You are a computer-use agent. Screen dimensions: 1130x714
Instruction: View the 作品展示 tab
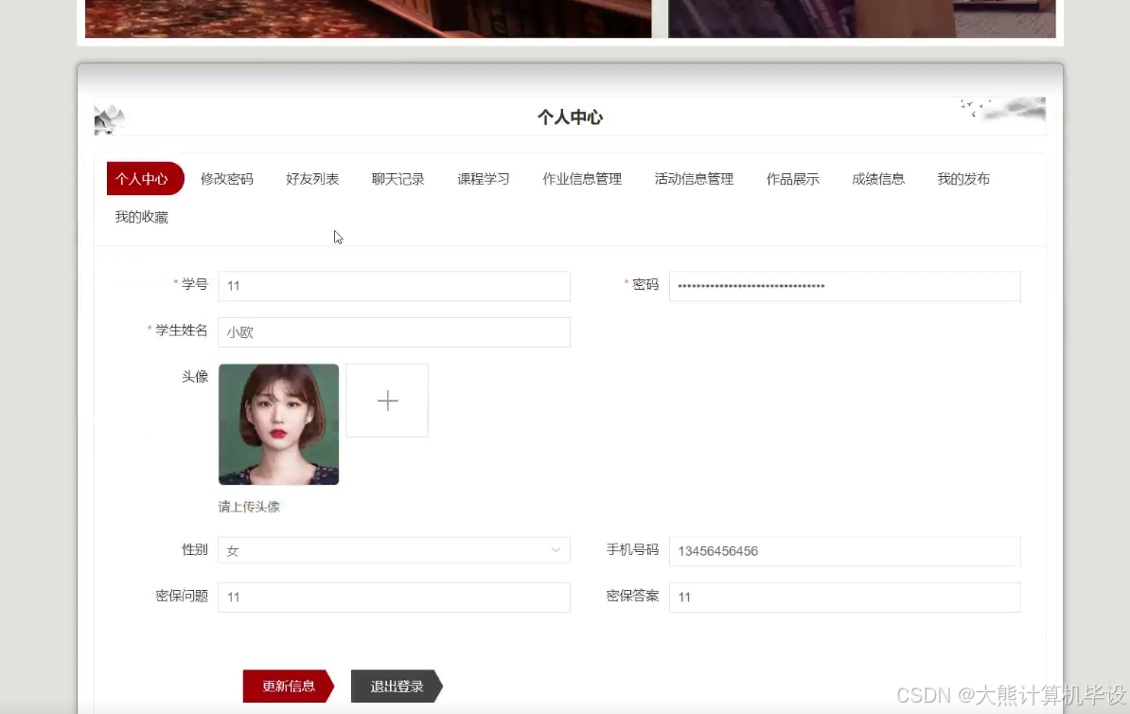coord(793,179)
